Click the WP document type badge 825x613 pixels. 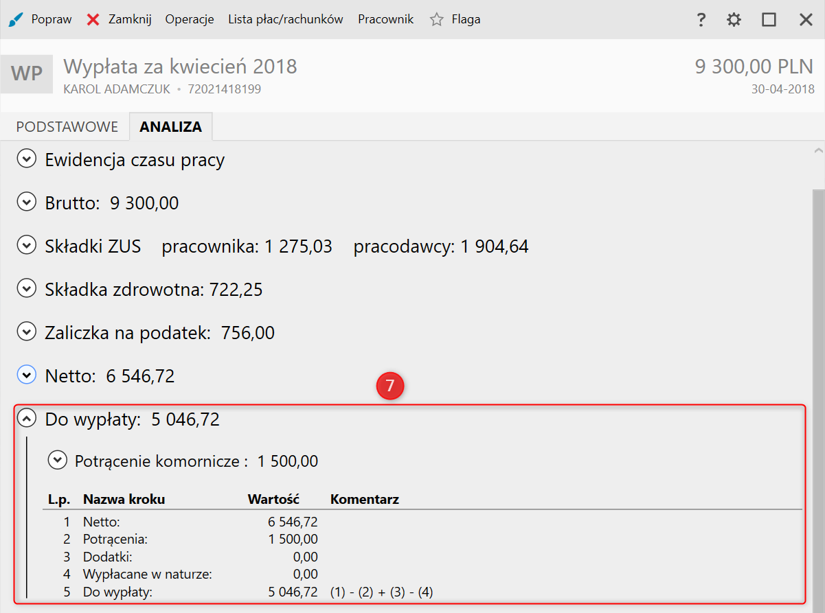tap(27, 73)
